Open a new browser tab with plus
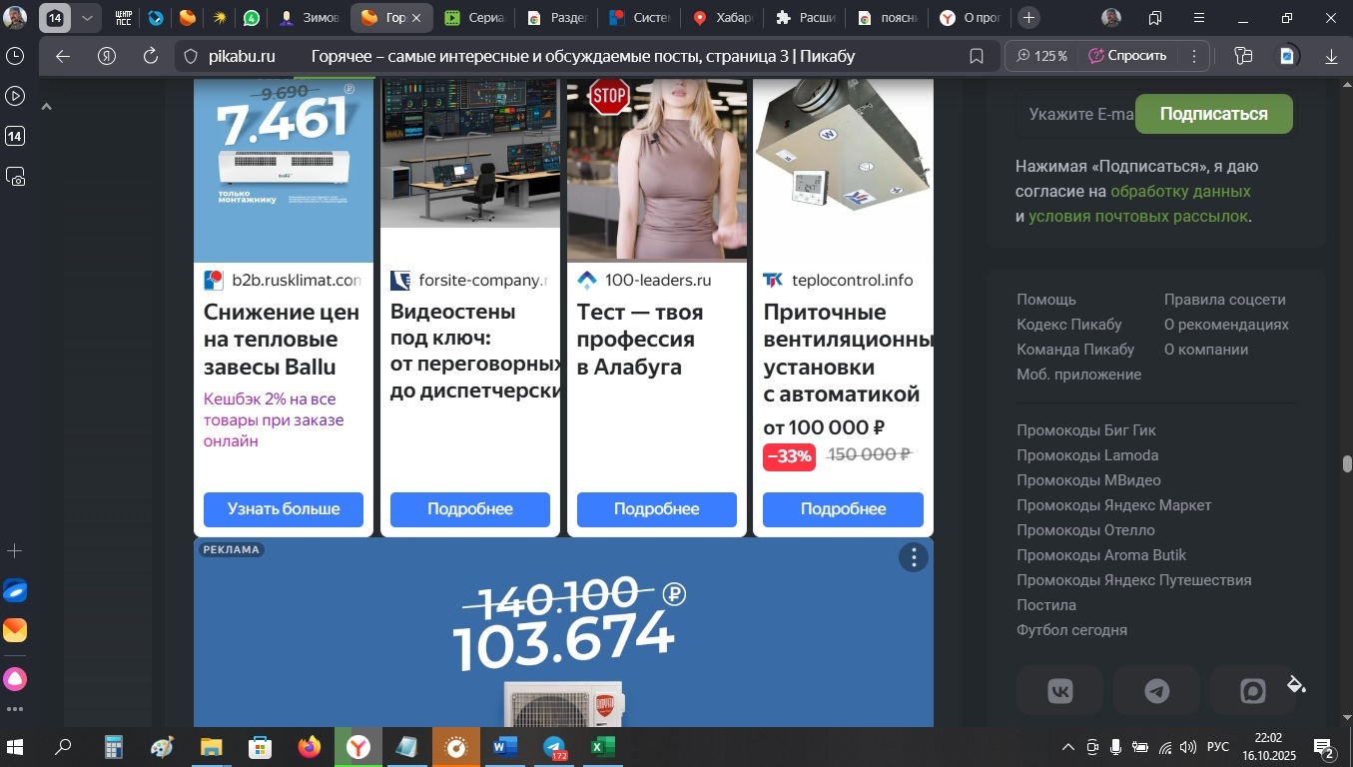Viewport: 1353px width, 767px height. click(x=1028, y=18)
